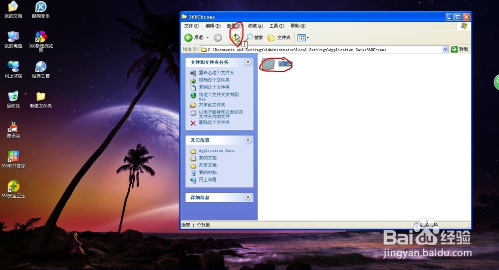Click 移动这个文件夹 task link
Screen dimensions: 499x270
[214, 80]
